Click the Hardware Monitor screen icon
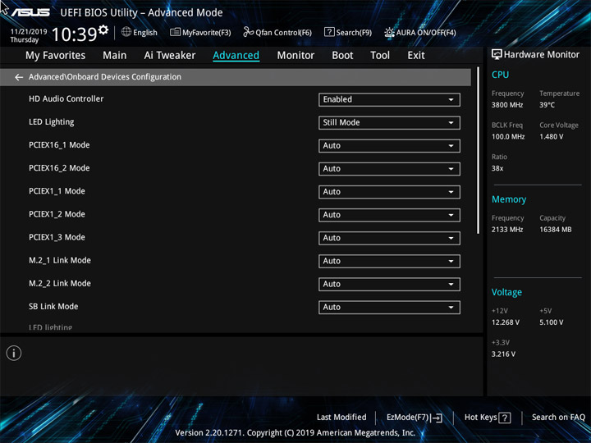Screen dimensions: 591x443 497,55
